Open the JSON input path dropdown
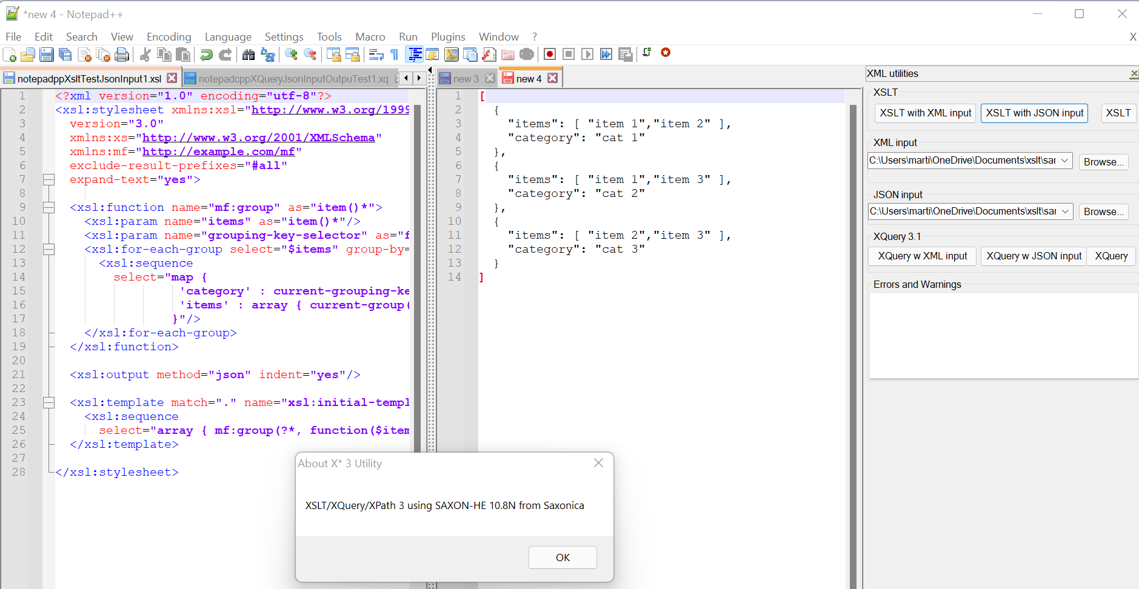The height and width of the screenshot is (589, 1139). click(1065, 211)
